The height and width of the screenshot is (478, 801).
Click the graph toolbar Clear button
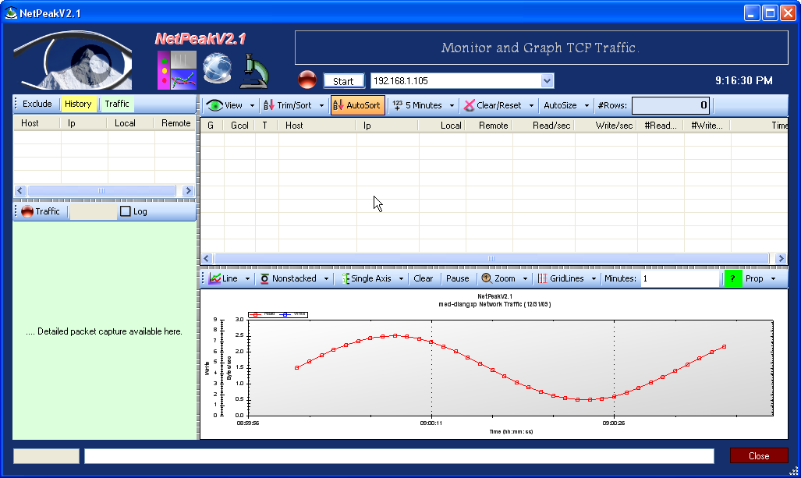(423, 278)
